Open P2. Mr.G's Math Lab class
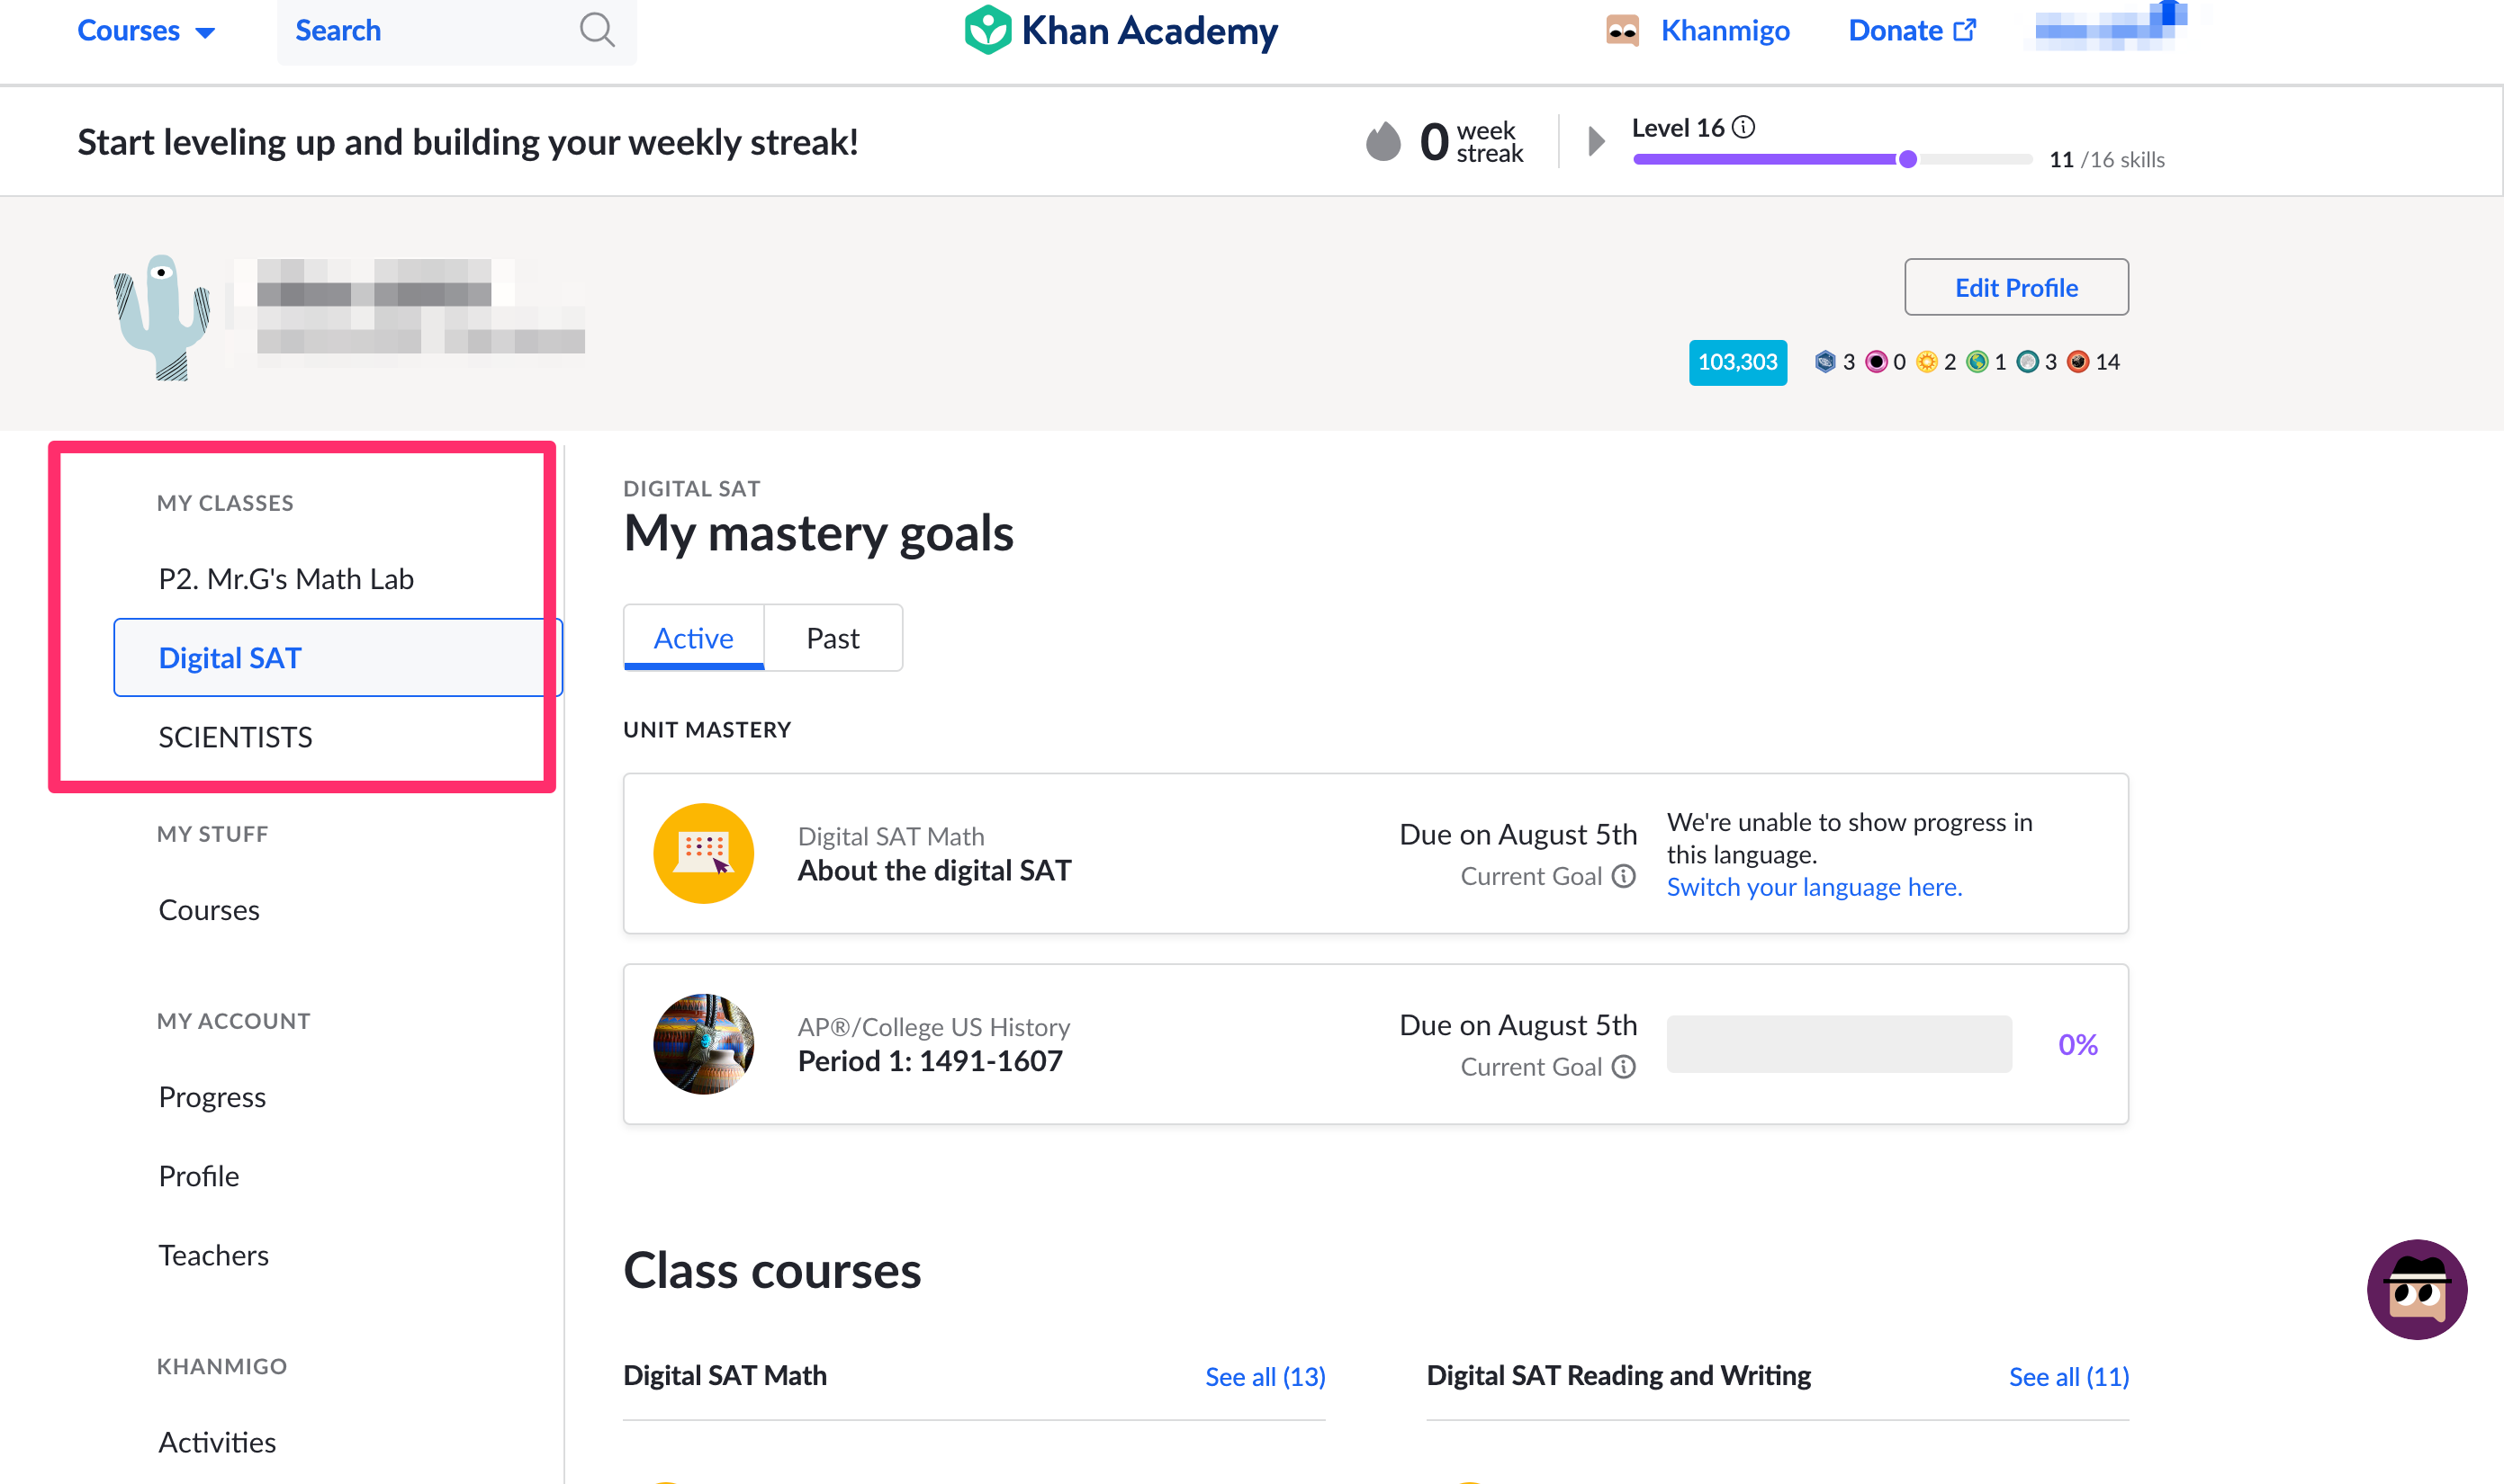The image size is (2504, 1484). point(286,578)
